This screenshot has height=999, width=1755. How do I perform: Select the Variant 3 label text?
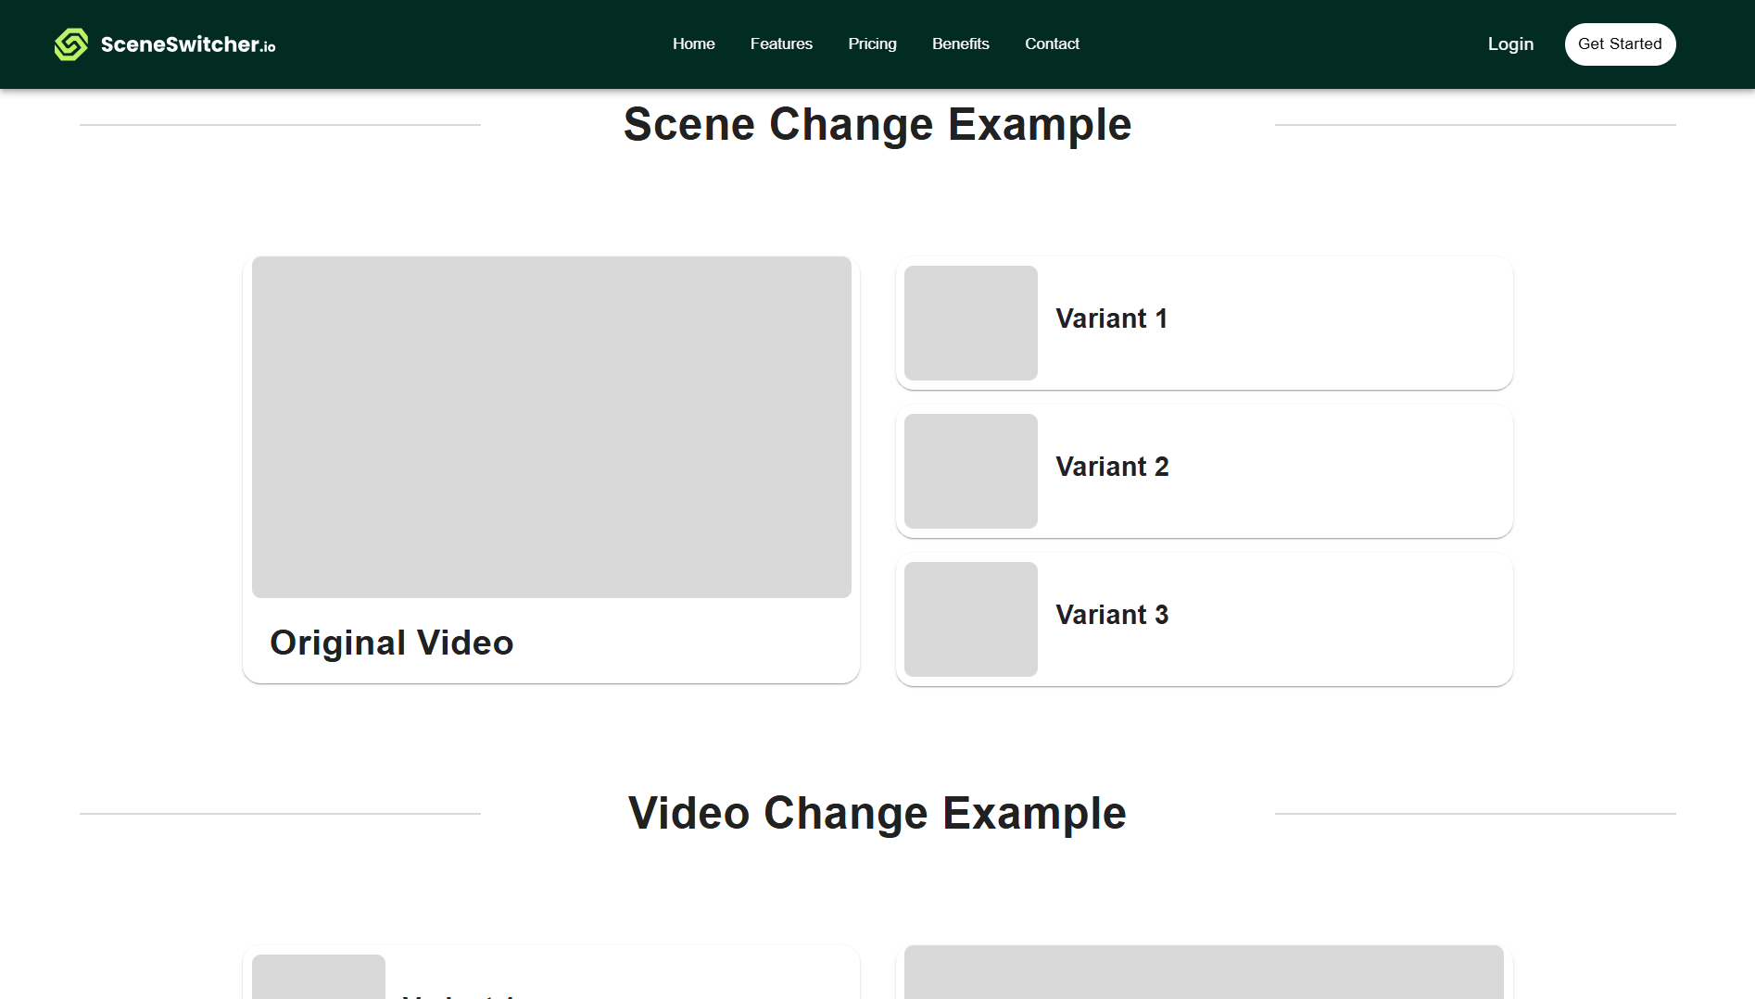1112,615
